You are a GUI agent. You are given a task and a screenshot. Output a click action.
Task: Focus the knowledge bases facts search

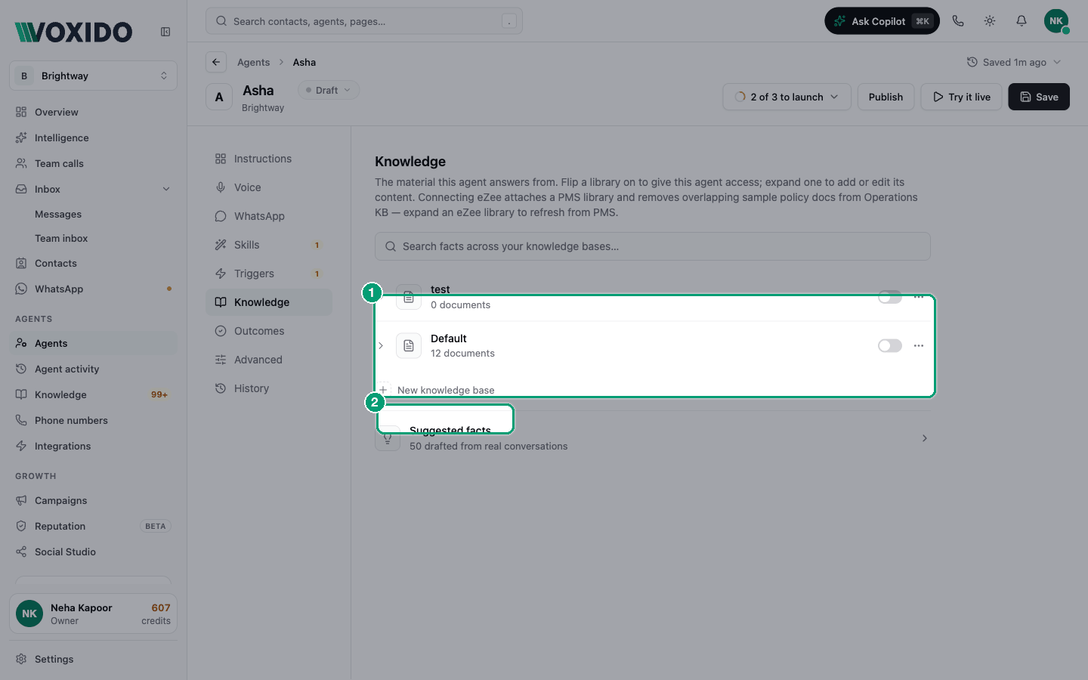tap(653, 246)
